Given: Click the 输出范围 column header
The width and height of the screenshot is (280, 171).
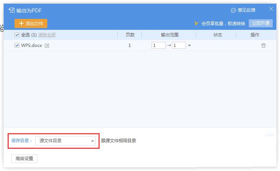Looking at the screenshot, I should tap(170, 35).
